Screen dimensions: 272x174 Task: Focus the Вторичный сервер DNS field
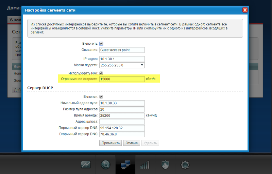pyautogui.click(x=122, y=134)
